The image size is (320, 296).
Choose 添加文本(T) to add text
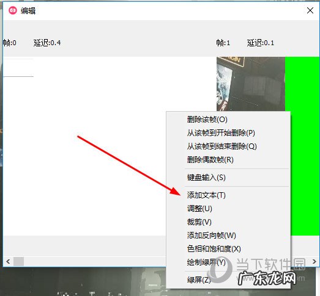pos(228,195)
